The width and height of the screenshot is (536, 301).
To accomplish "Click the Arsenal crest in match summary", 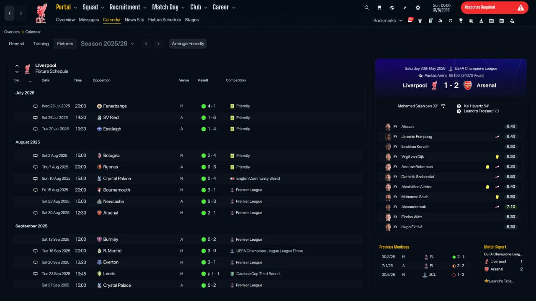I will coord(467,85).
